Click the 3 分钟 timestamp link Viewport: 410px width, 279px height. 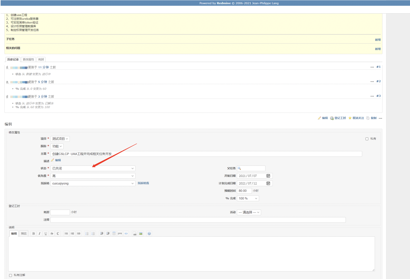pyautogui.click(x=43, y=97)
